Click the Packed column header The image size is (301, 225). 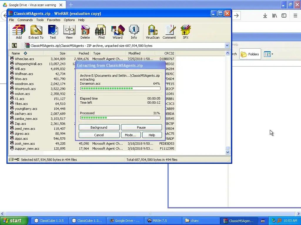pyautogui.click(x=79, y=53)
